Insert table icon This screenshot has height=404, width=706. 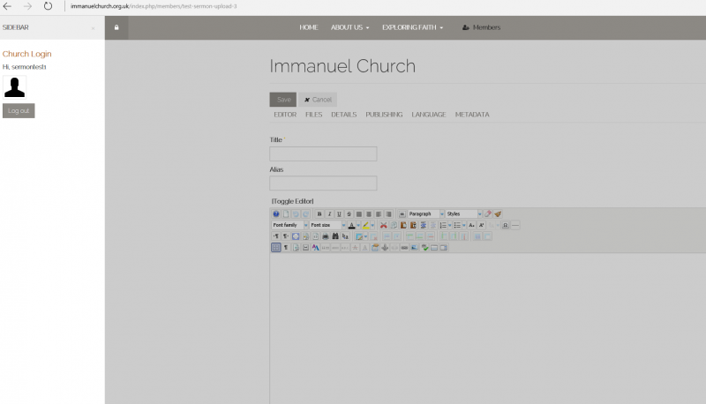359,236
